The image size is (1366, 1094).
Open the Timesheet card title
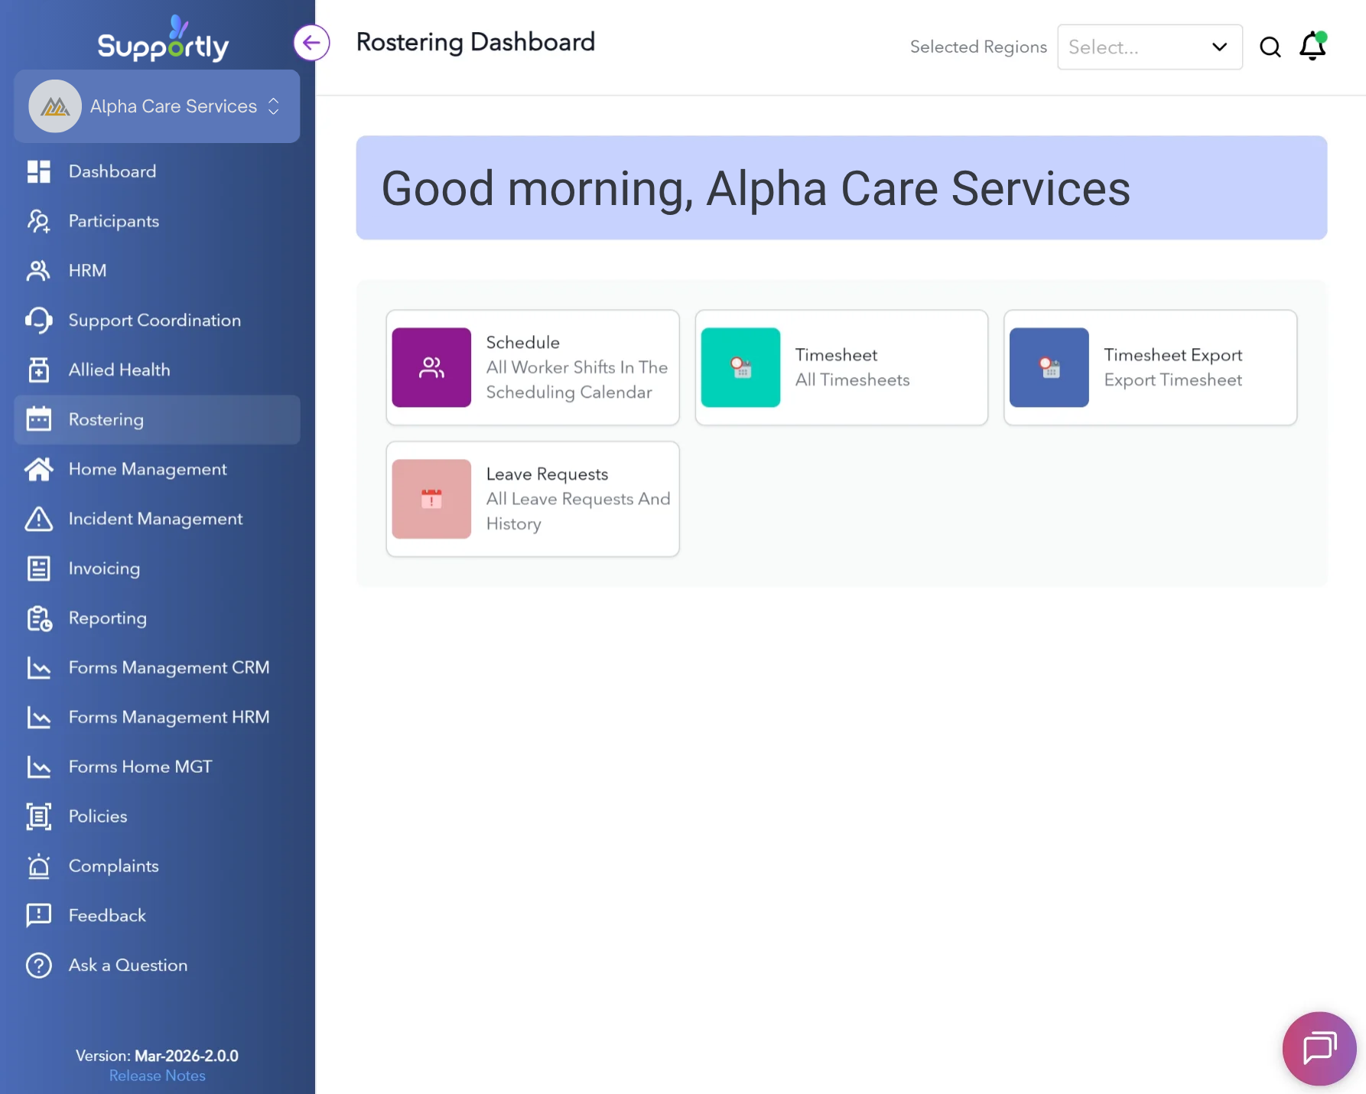(836, 355)
